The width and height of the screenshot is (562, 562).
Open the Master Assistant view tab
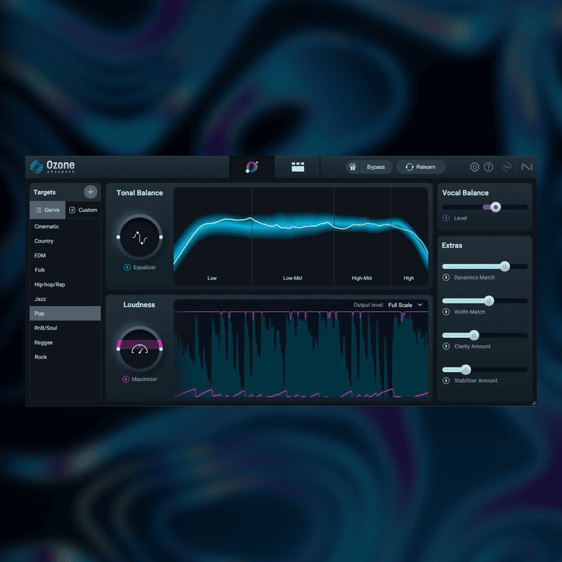[x=252, y=167]
